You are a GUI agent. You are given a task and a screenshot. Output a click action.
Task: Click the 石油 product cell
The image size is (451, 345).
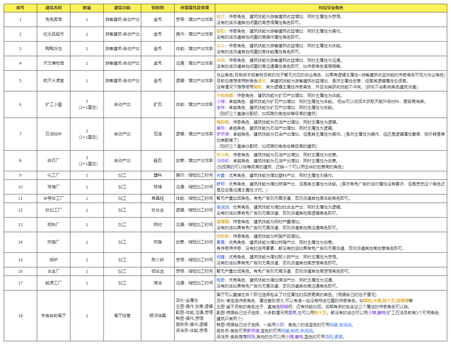point(158,134)
